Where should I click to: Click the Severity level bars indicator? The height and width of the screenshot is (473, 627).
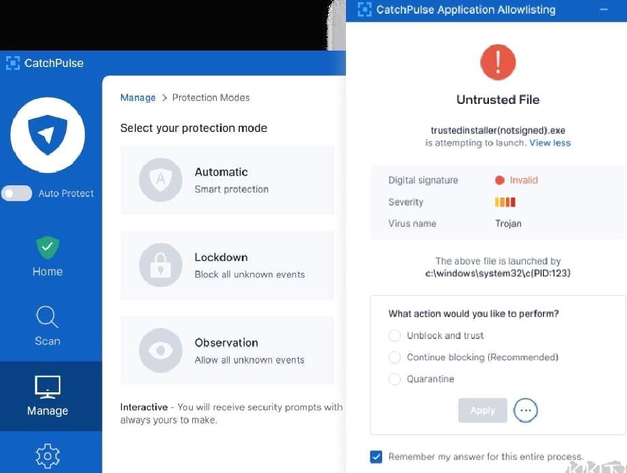pyautogui.click(x=505, y=202)
